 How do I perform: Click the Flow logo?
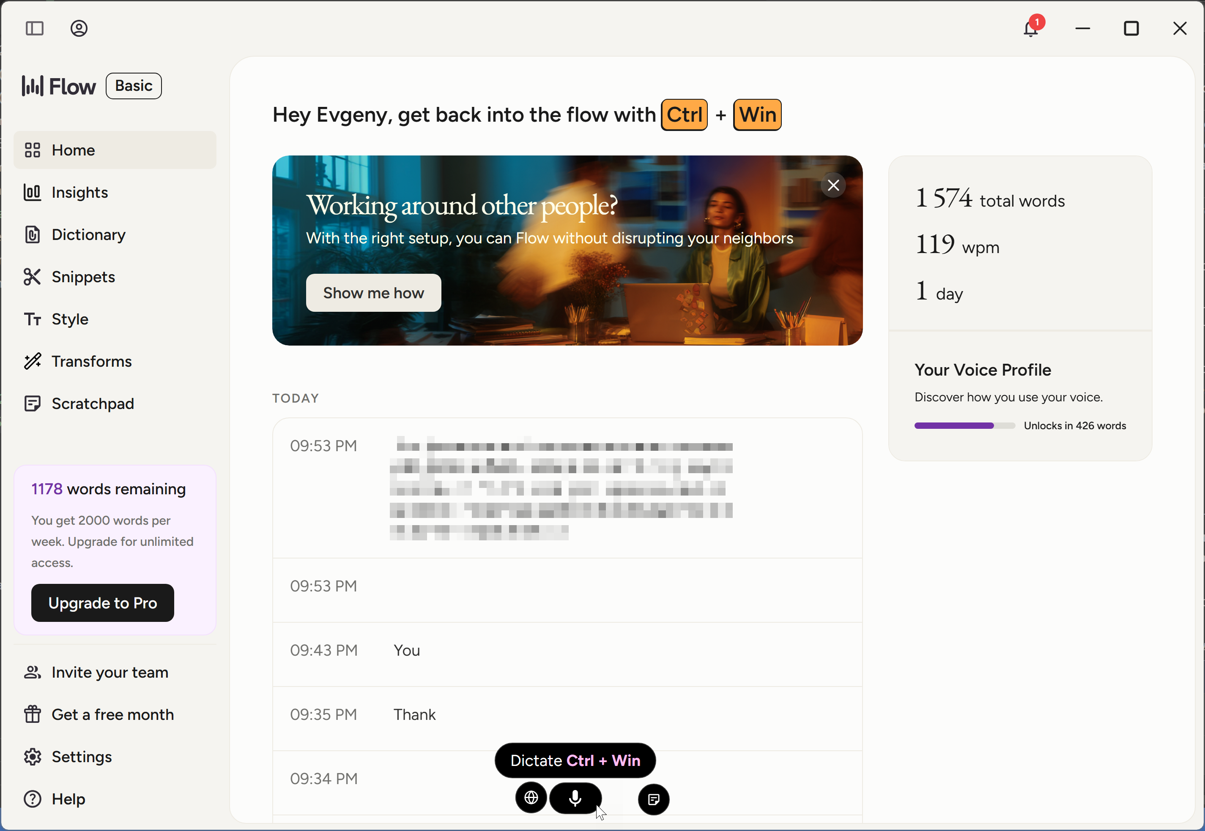coord(59,86)
